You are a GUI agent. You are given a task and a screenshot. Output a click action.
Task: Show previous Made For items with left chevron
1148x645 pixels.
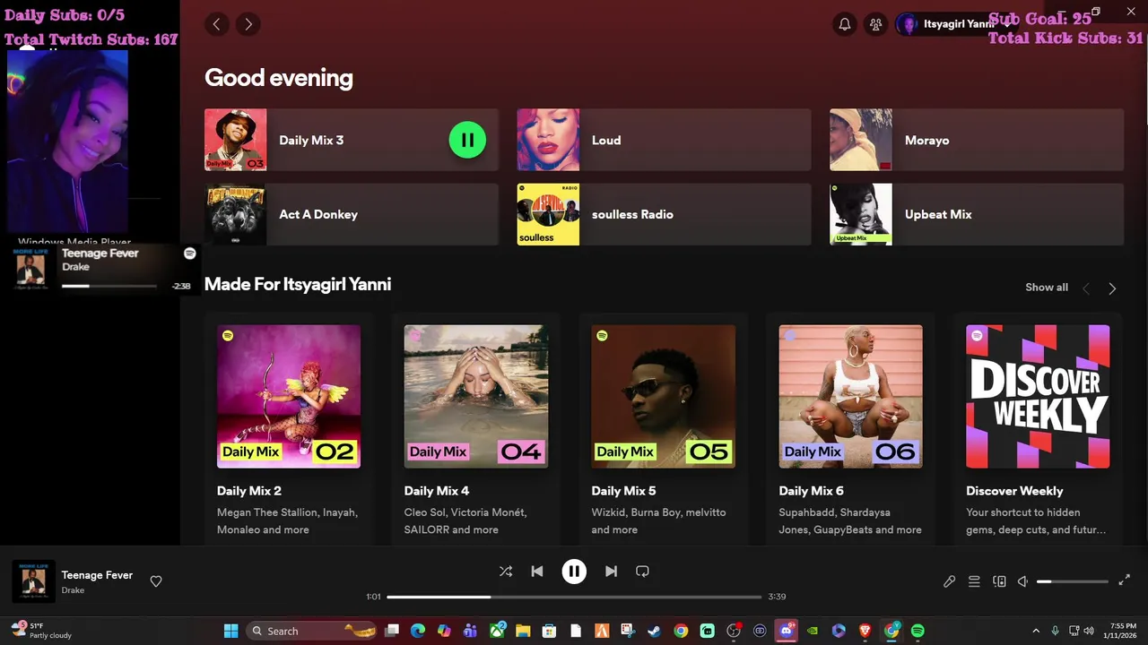coord(1086,288)
